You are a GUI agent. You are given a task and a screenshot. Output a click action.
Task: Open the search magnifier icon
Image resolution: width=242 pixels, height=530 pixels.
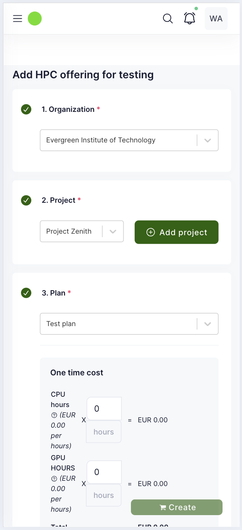168,19
